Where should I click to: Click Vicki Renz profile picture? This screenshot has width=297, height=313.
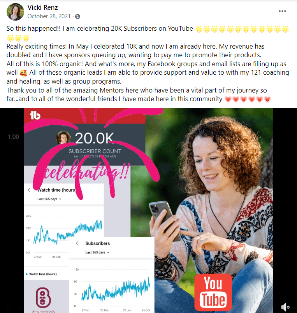[15, 12]
